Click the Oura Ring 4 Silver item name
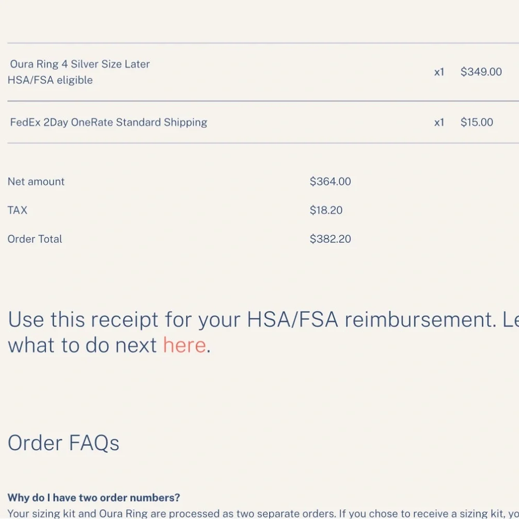The image size is (519, 519). (80, 64)
